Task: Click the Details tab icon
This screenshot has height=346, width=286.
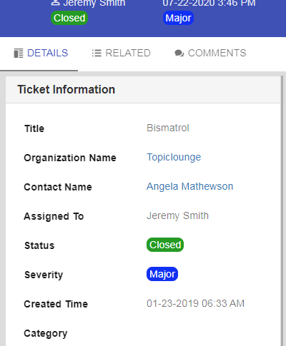Action: click(x=19, y=53)
